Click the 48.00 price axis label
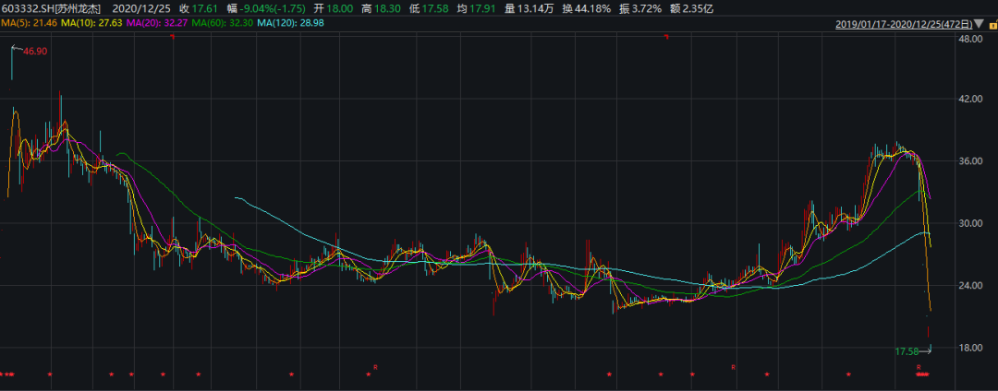 (970, 39)
